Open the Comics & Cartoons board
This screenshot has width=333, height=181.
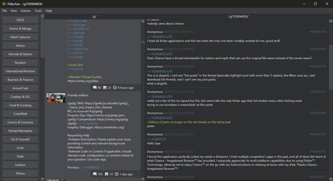(20, 122)
